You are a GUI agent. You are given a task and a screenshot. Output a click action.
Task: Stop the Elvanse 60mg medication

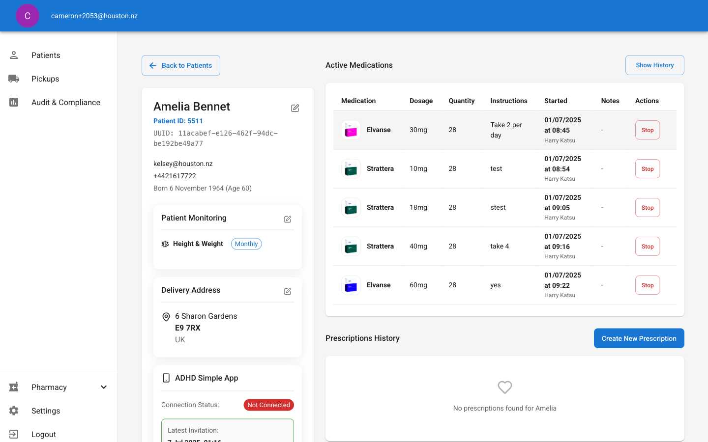[648, 285]
